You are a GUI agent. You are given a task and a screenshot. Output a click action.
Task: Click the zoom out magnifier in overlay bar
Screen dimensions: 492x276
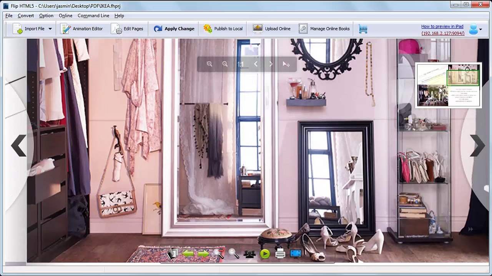(x=225, y=64)
